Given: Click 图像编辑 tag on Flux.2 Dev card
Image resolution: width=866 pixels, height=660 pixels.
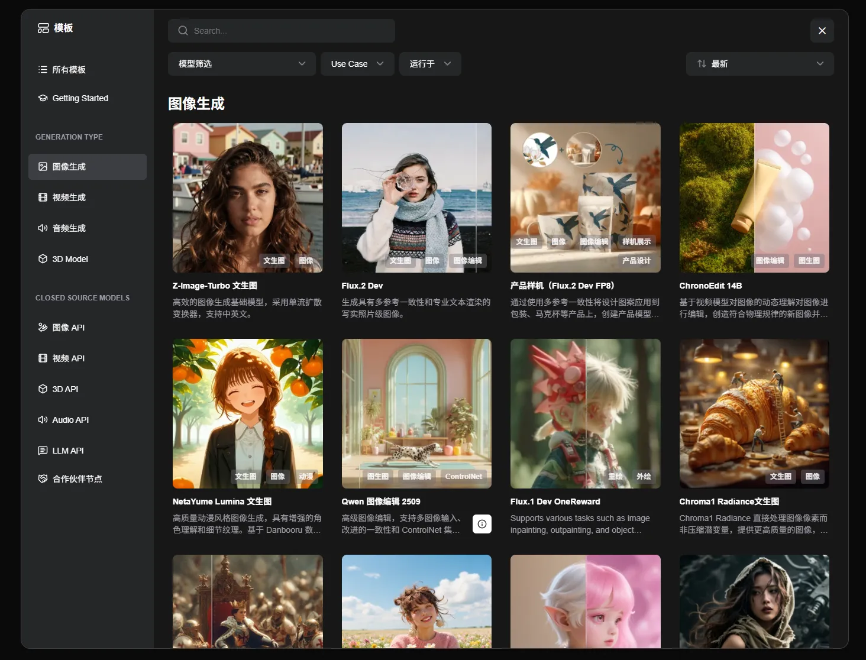Looking at the screenshot, I should [x=468, y=261].
